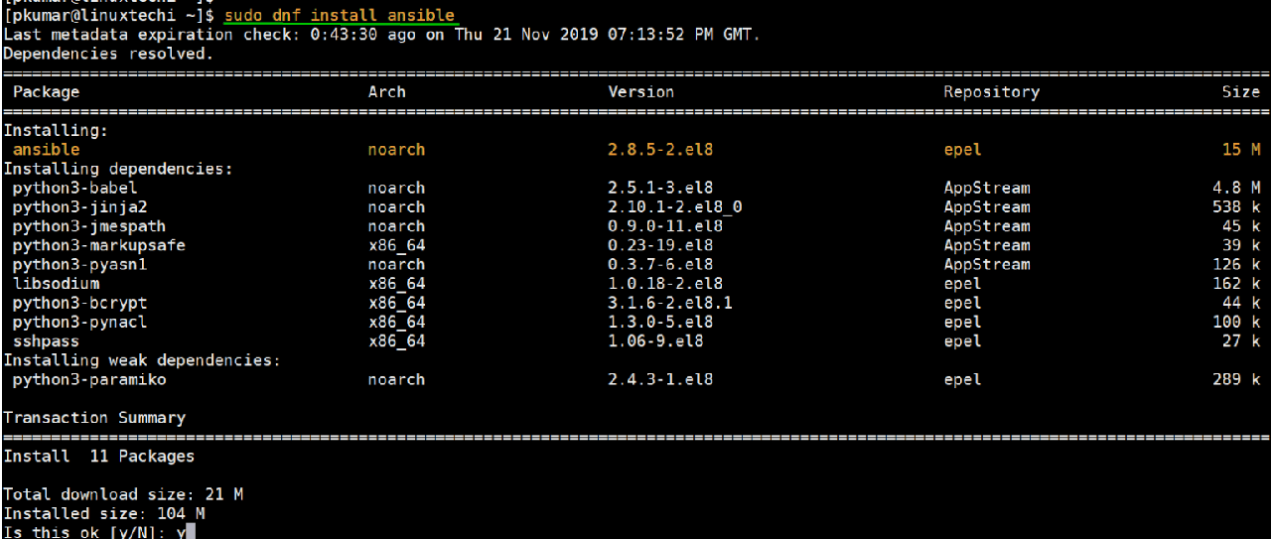Screen dimensions: 1271x539
Task: Select the python3-babel package entry
Action: tap(74, 188)
